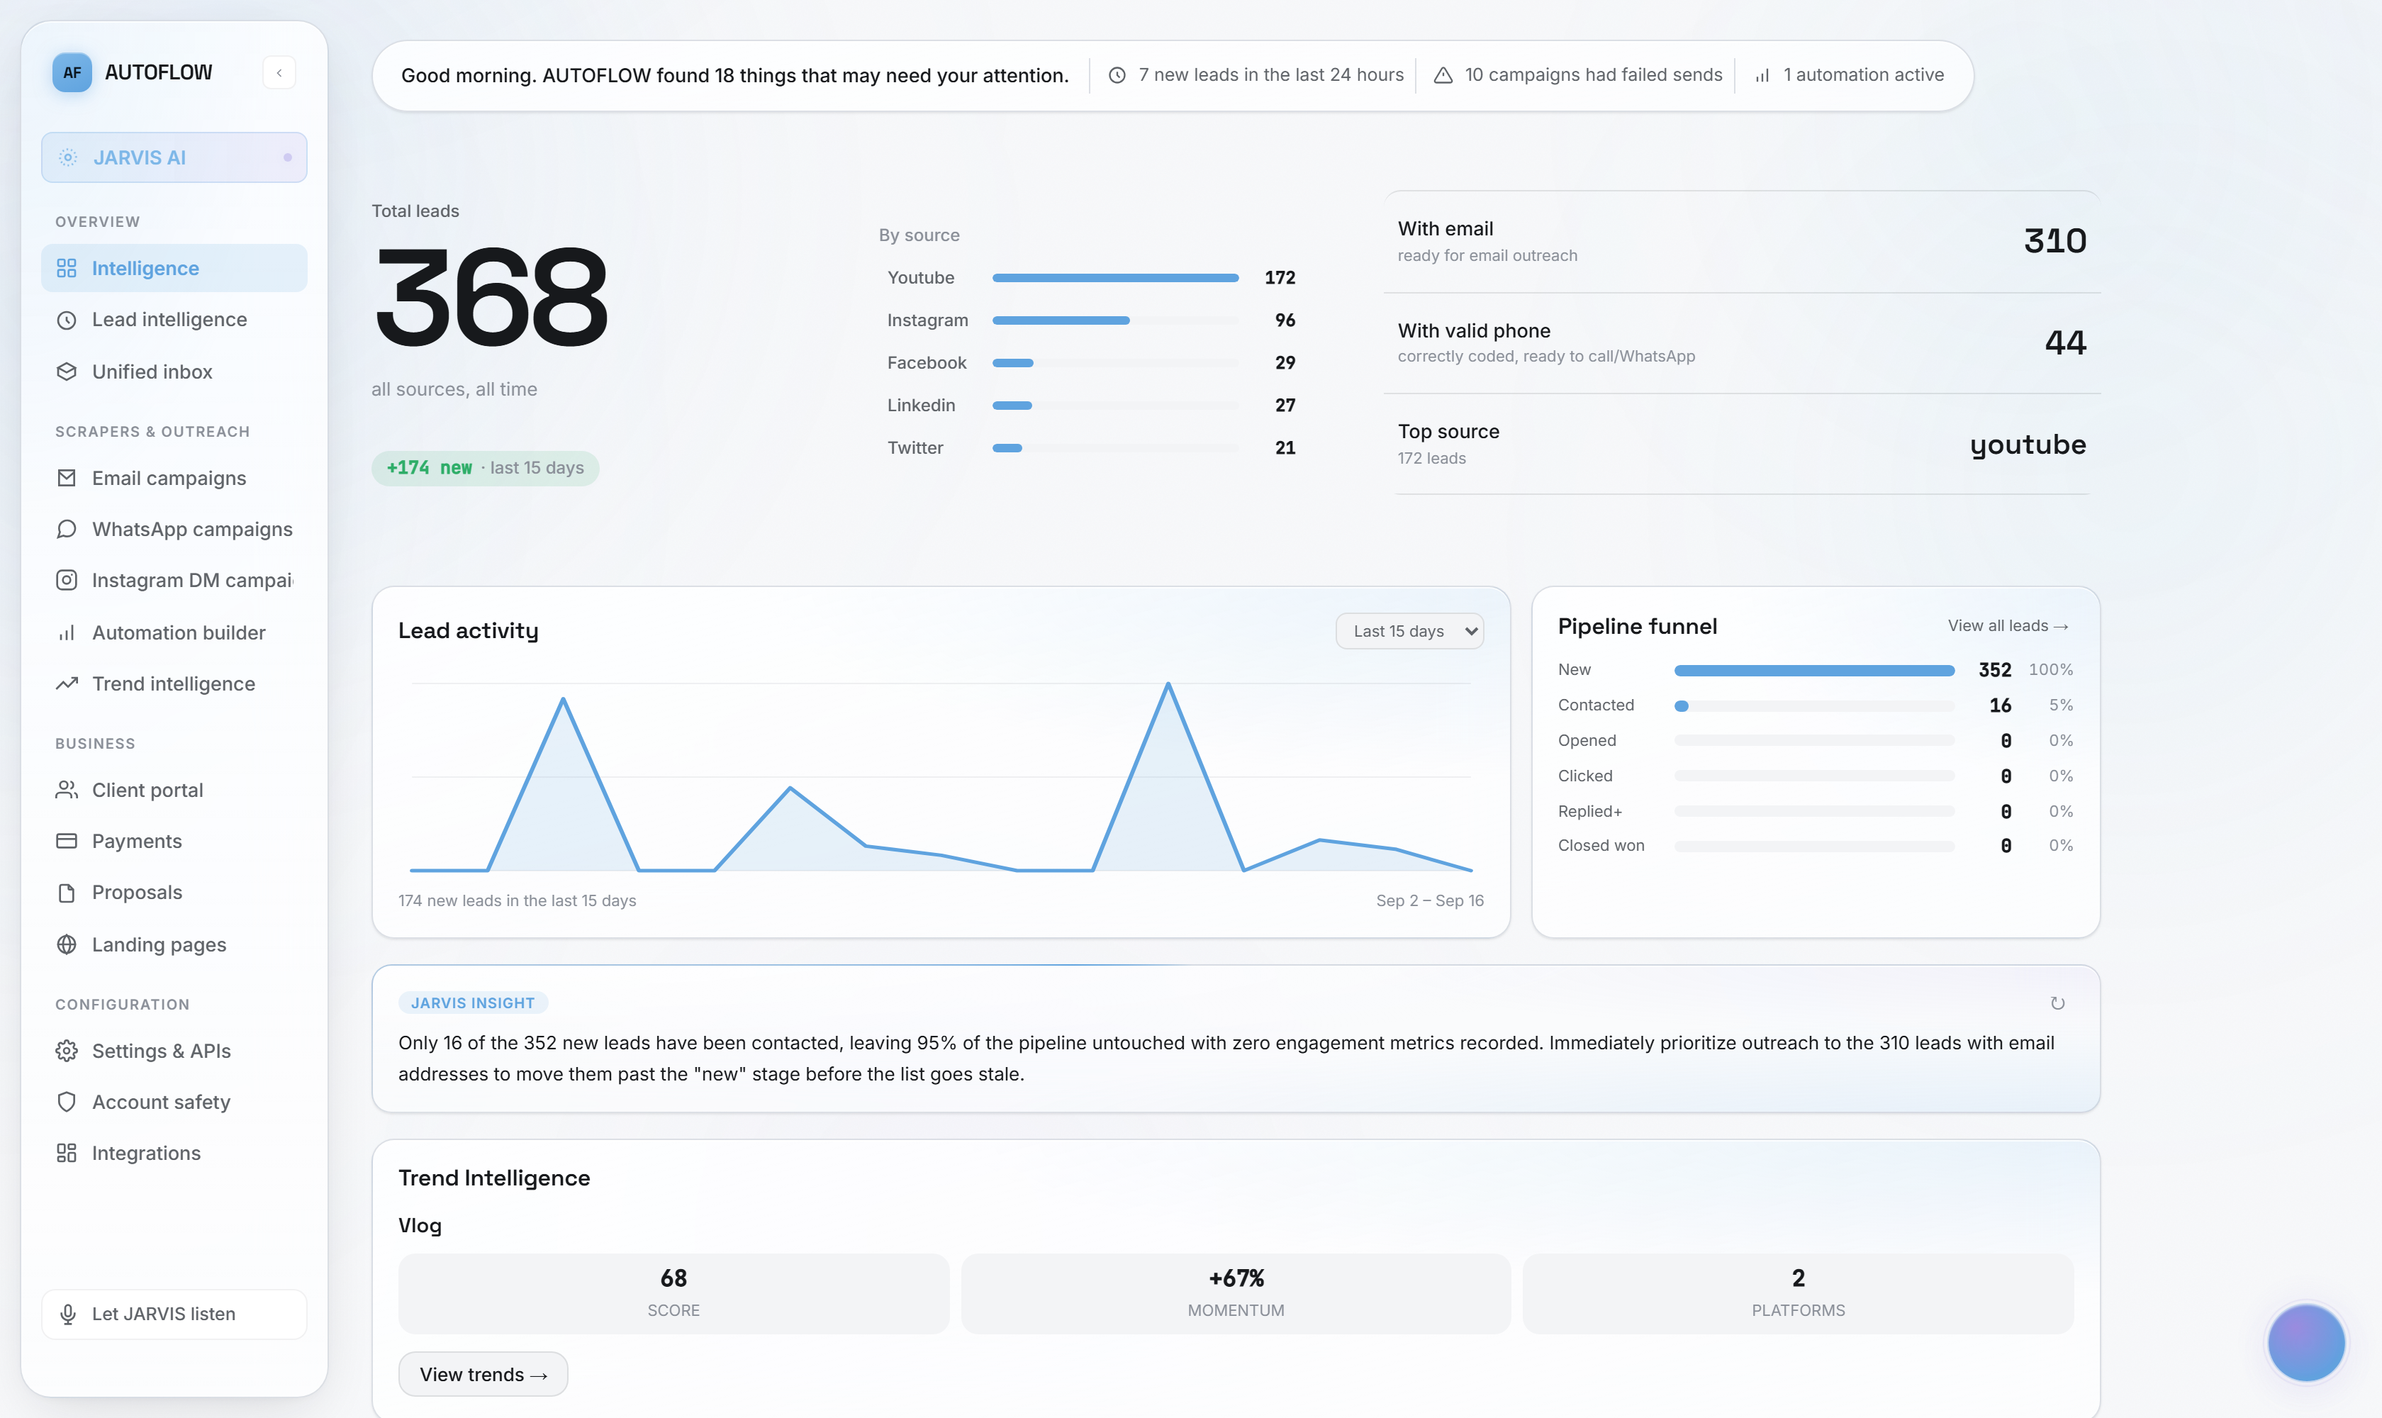This screenshot has height=1418, width=2382.
Task: Click the New funnel progress bar
Action: (x=1813, y=671)
